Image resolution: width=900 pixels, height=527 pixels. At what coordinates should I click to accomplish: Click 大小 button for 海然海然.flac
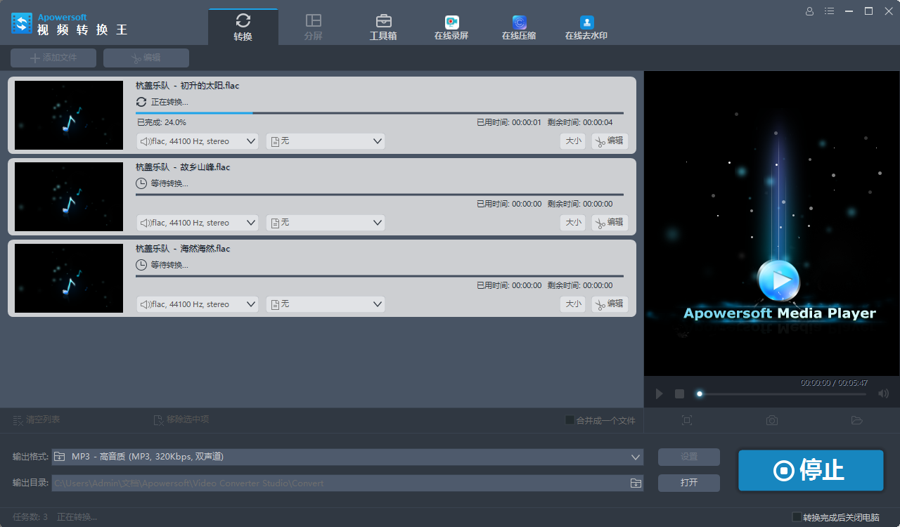point(573,304)
